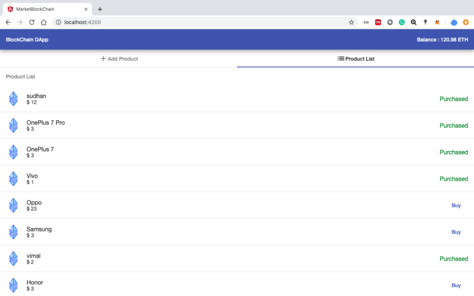Screen dimensions: 474x296
Task: Open a new browser tab
Action: point(100,9)
